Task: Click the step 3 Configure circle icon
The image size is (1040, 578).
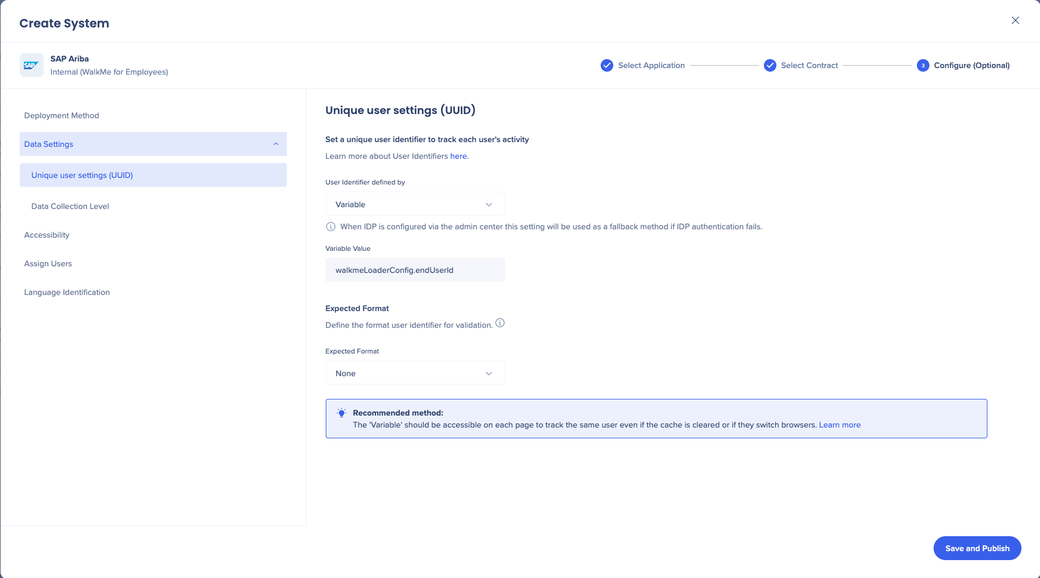Action: pyautogui.click(x=923, y=66)
